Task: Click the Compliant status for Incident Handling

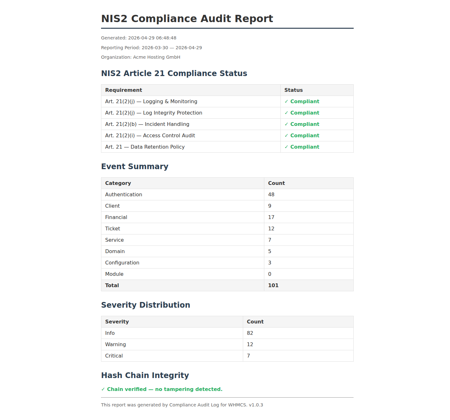Action: (305, 124)
